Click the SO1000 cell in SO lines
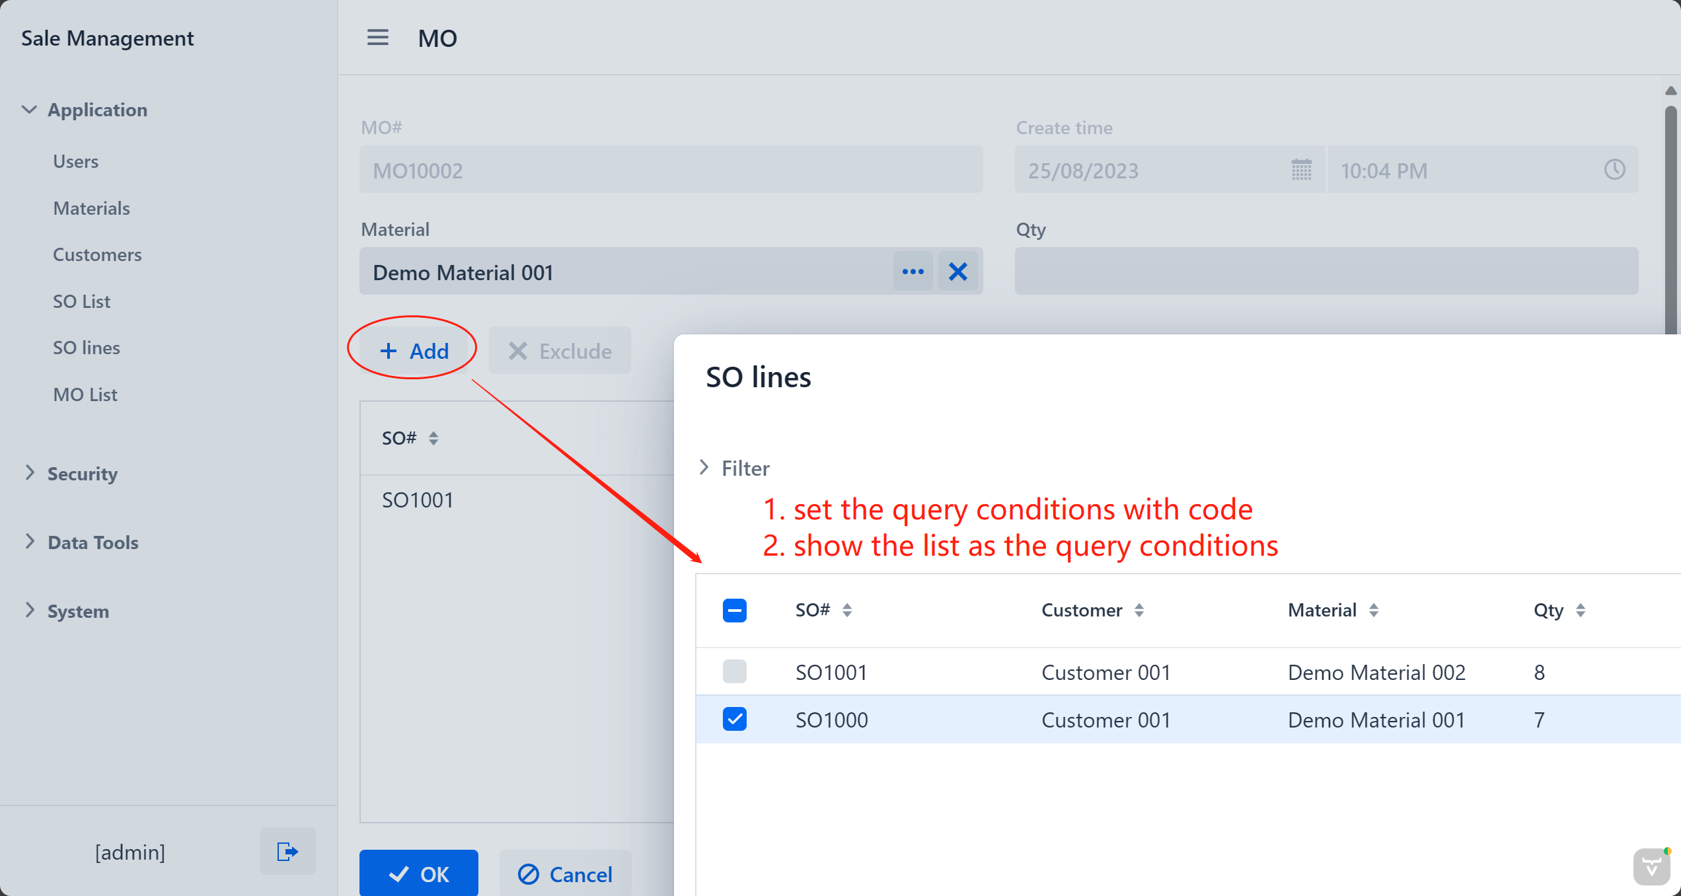This screenshot has width=1681, height=896. point(831,720)
